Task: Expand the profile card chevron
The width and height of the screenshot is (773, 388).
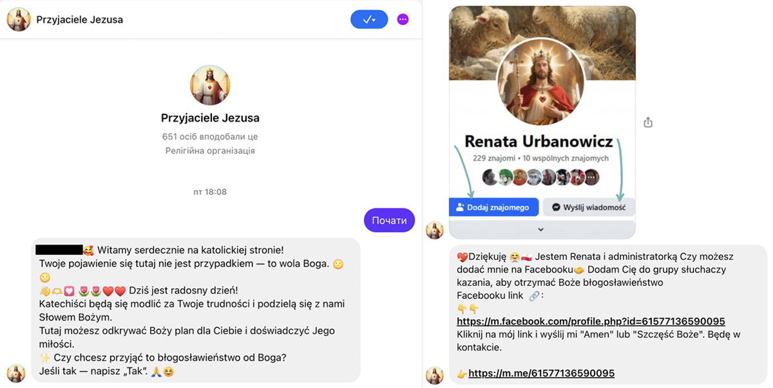Action: [541, 230]
